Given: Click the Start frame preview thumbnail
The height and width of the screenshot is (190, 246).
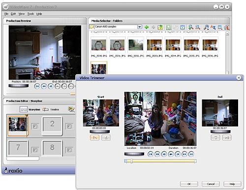Looking at the screenshot, I should pyautogui.click(x=101, y=113).
